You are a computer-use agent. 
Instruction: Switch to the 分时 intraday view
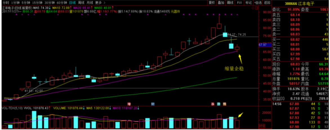pos(5,3)
